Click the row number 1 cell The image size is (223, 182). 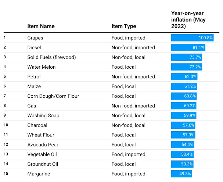(x=5, y=38)
